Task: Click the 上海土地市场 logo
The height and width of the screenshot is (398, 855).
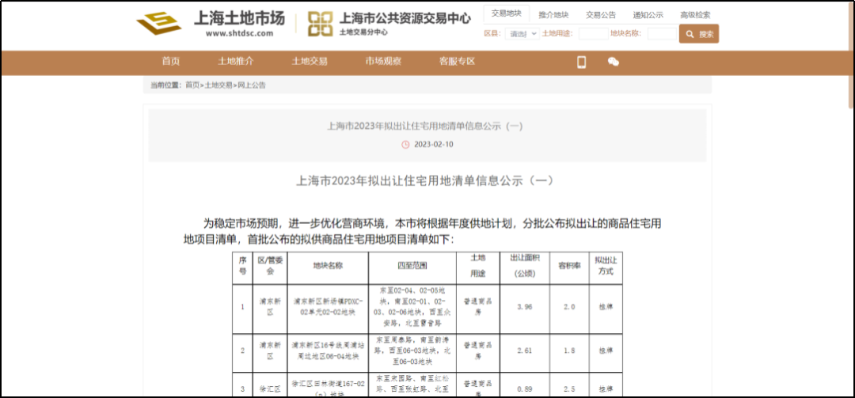Action: (x=210, y=24)
